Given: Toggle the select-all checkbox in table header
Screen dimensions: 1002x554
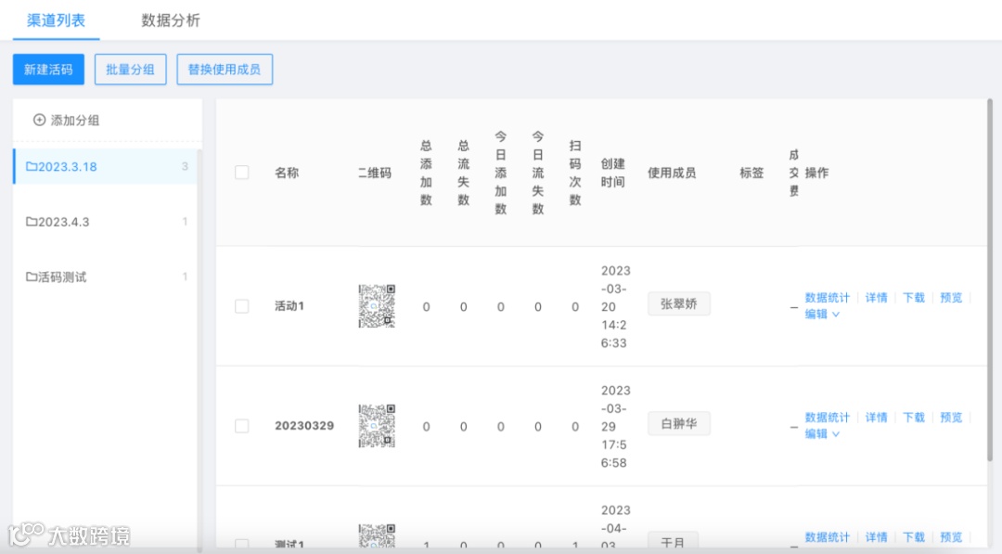Looking at the screenshot, I should point(241,173).
